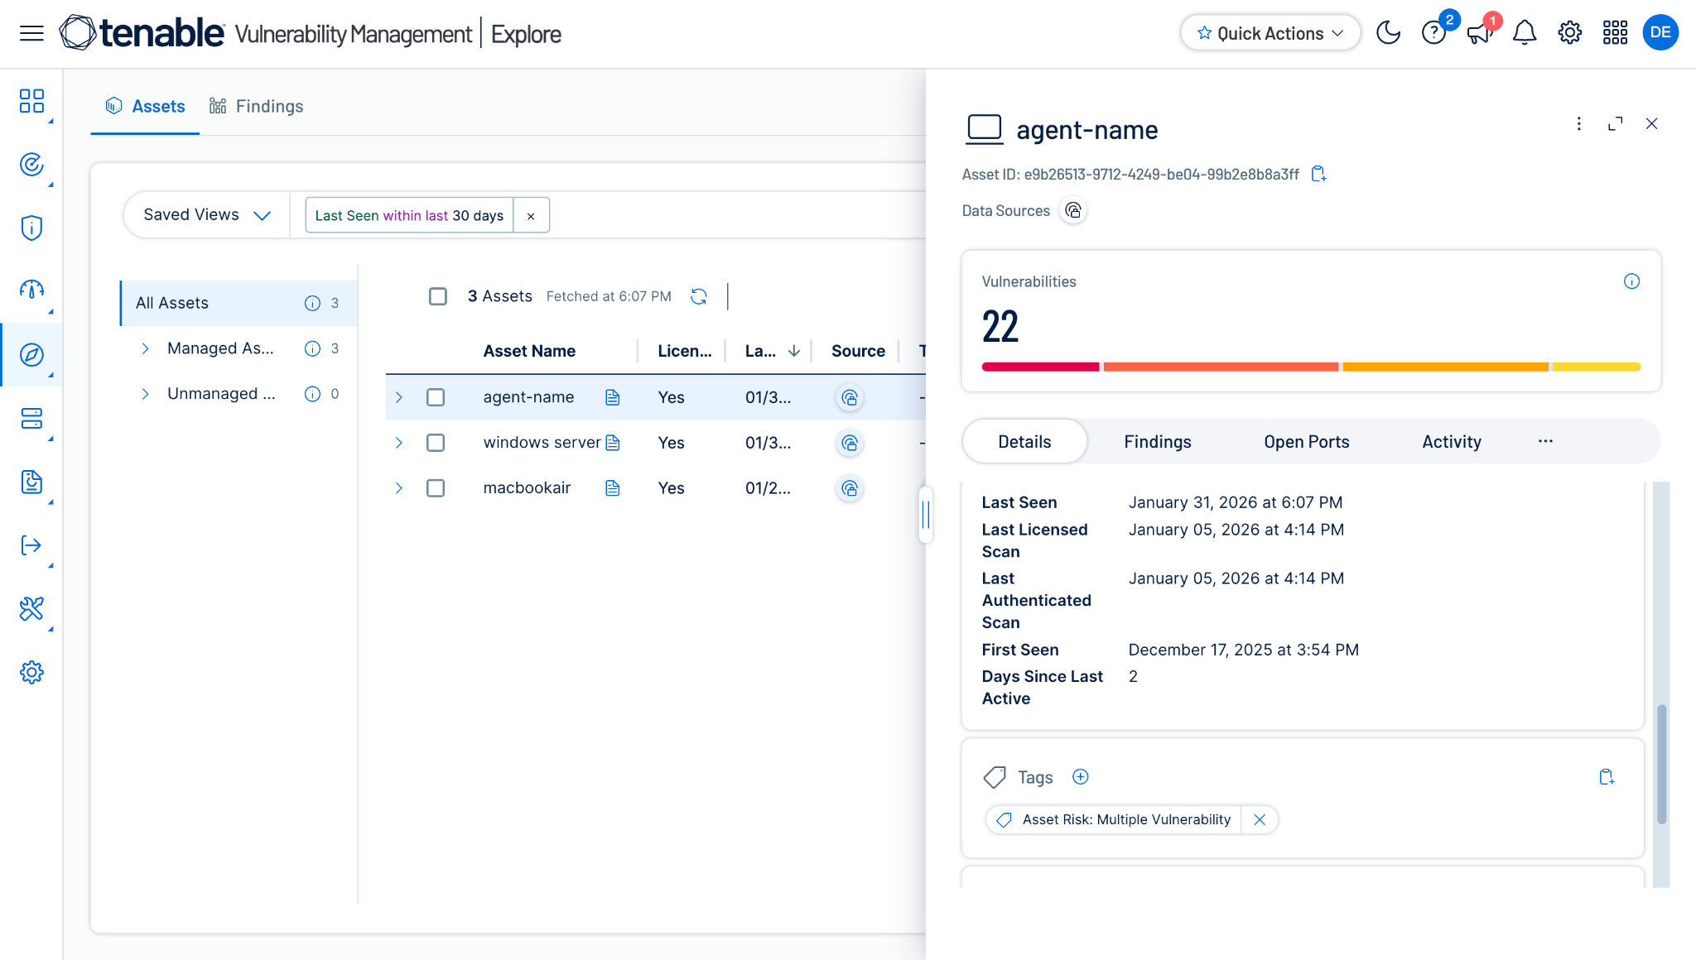Remove the Asset Risk: Multiple Vulnerability tag
1696x960 pixels.
(x=1260, y=819)
